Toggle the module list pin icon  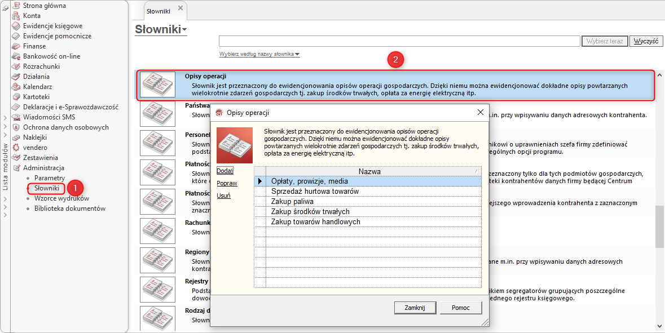[5, 7]
